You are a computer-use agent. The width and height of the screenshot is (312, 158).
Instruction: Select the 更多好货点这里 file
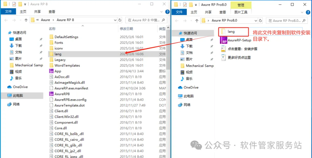click(236, 58)
